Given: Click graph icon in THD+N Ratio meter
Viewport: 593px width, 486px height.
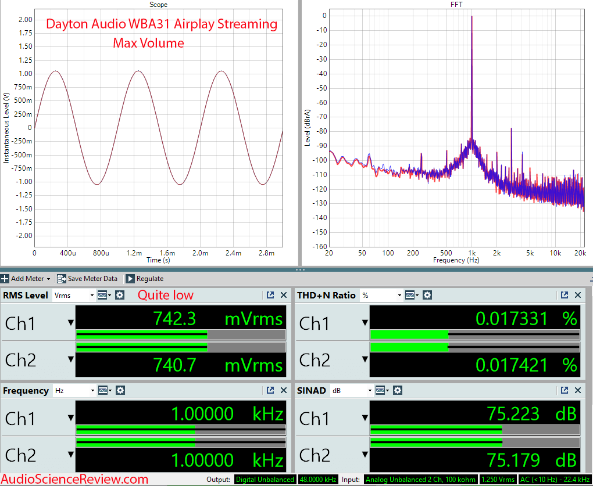Looking at the screenshot, I should [412, 296].
